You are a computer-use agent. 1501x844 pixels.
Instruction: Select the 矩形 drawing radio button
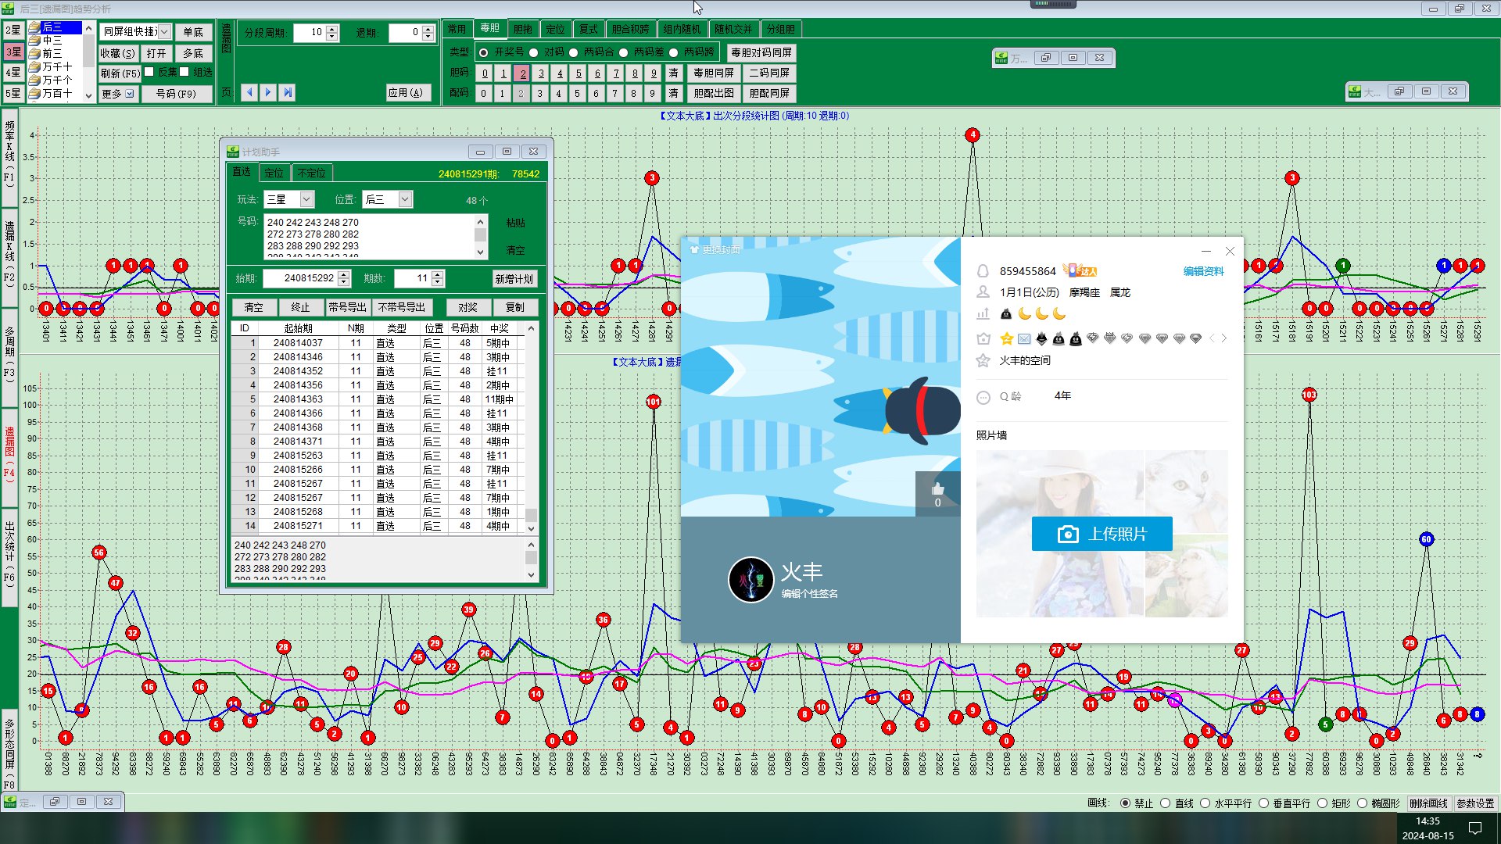(x=1322, y=803)
